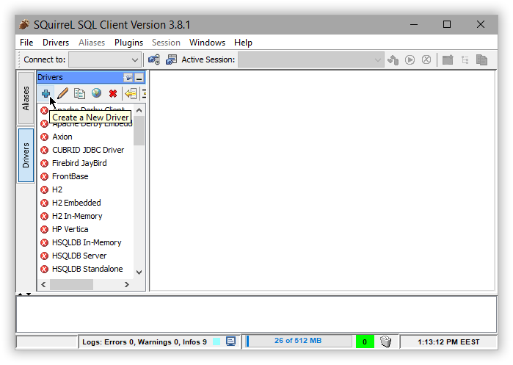Switch to the Aliases side tab
Image resolution: width=513 pixels, height=365 pixels.
(26, 98)
